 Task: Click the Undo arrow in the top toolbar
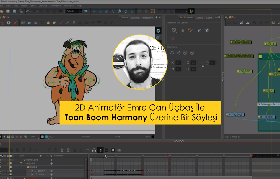point(27,11)
